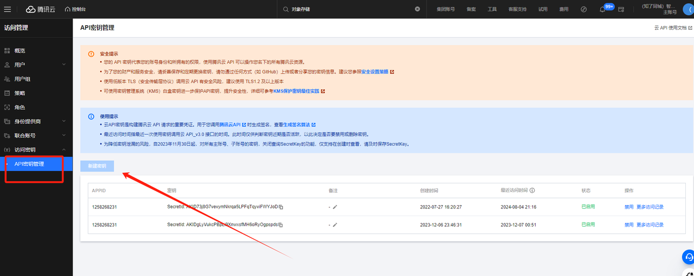Open the 工具 top menu
694x276 pixels.
click(492, 9)
